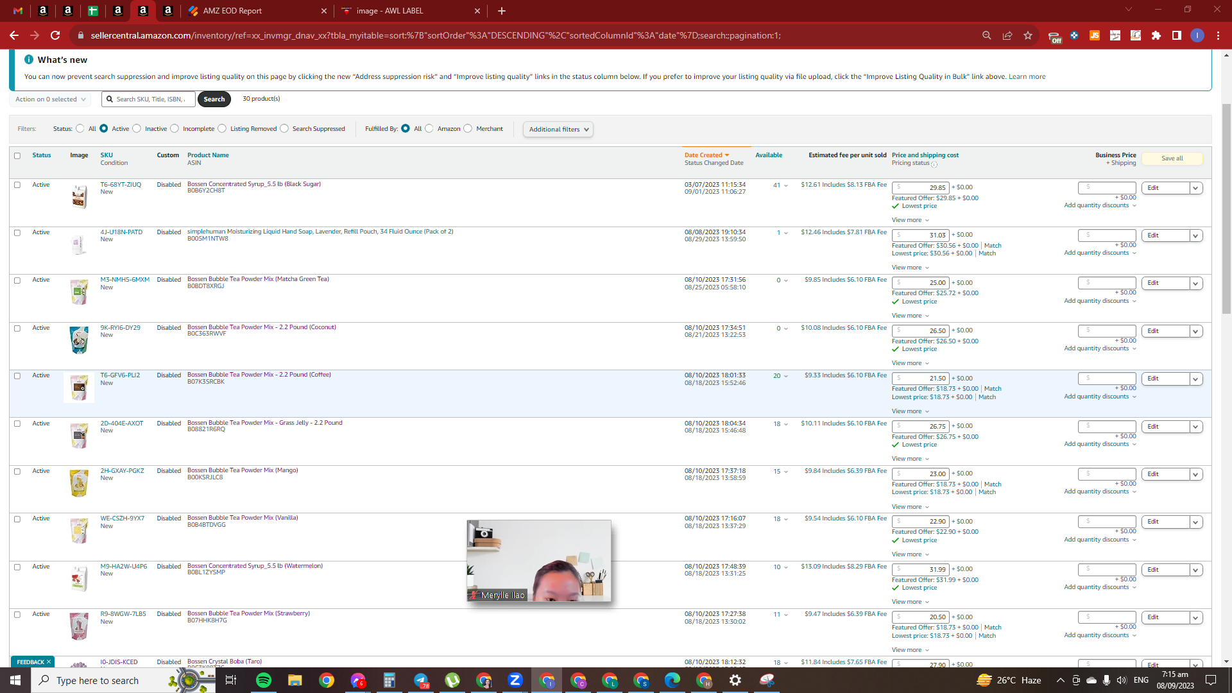Open the JS extension icon
The width and height of the screenshot is (1232, 693).
click(1095, 35)
